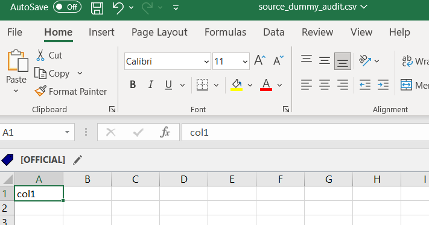Expand the Orientation options dropdown
The width and height of the screenshot is (429, 225).
(377, 61)
